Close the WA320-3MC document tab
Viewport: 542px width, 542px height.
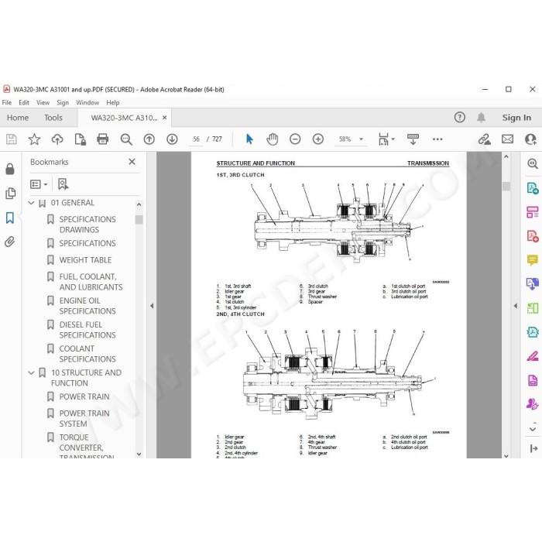point(164,118)
